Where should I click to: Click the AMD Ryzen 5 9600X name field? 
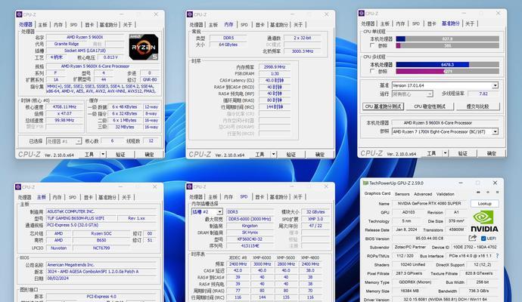85,37
